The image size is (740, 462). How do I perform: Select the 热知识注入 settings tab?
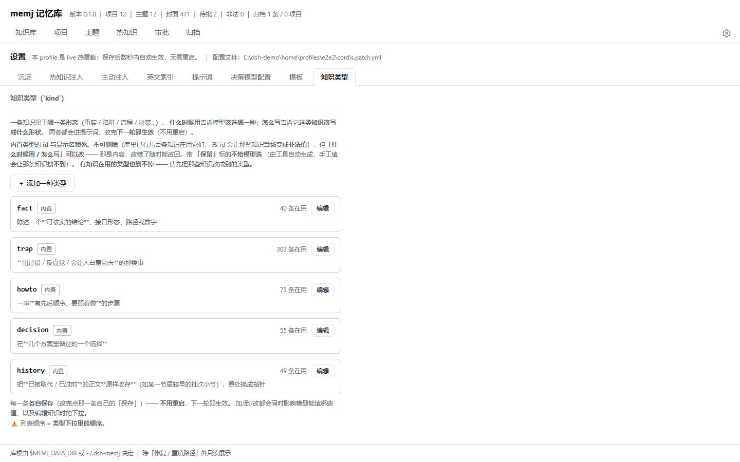(66, 77)
